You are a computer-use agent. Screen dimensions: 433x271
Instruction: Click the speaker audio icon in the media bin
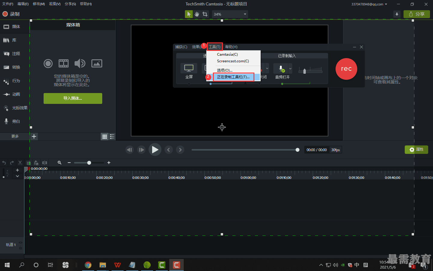pyautogui.click(x=80, y=64)
